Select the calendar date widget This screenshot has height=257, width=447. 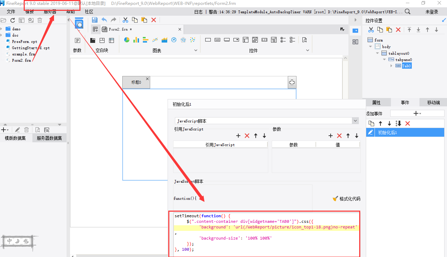[x=255, y=40]
